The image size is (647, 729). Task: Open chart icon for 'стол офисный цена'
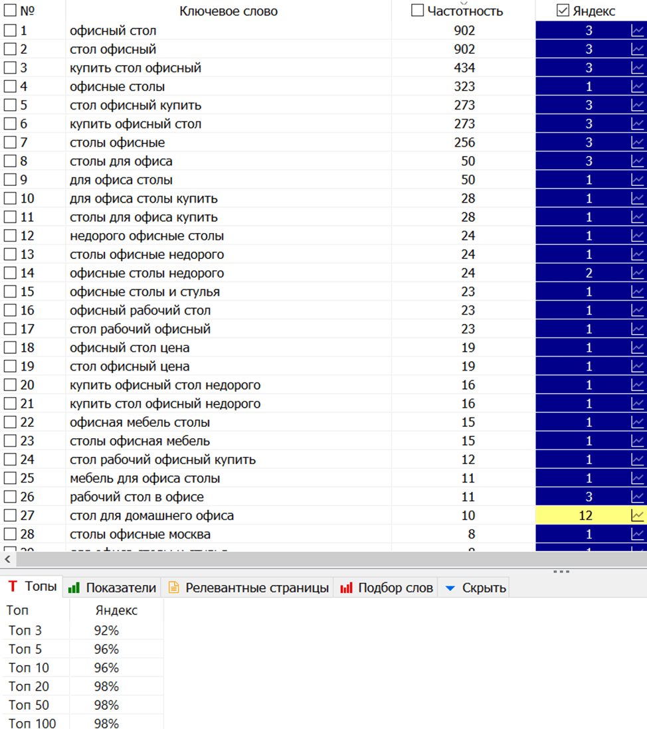637,366
